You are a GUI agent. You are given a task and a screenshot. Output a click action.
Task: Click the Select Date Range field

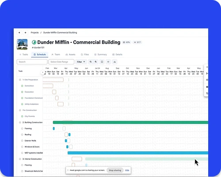pos(61,62)
